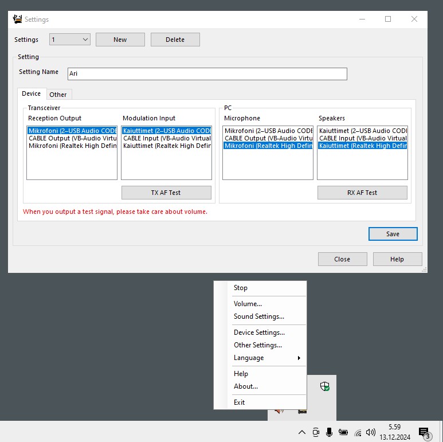Open the taskbar clock and date
443x442 pixels.
coord(394,432)
